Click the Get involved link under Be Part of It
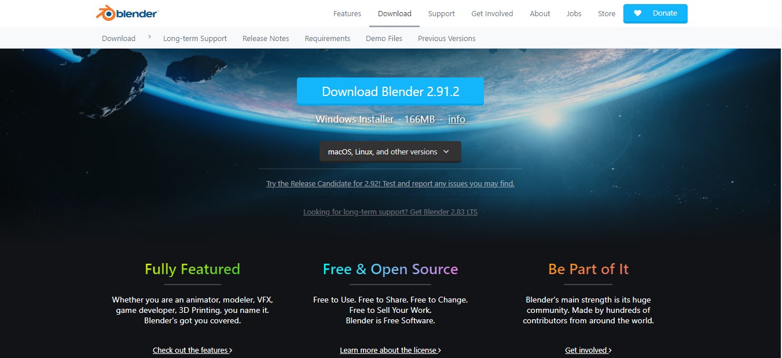Screen dimensions: 782x358 588,350
